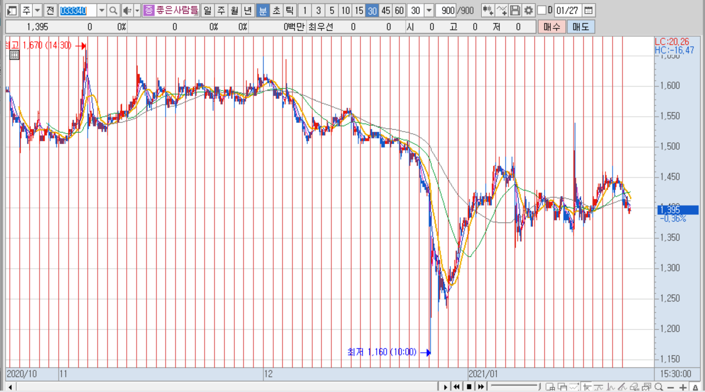Image resolution: width=705 pixels, height=392 pixels.
Task: Click the stock name 좋은사람들
Action: [x=177, y=10]
